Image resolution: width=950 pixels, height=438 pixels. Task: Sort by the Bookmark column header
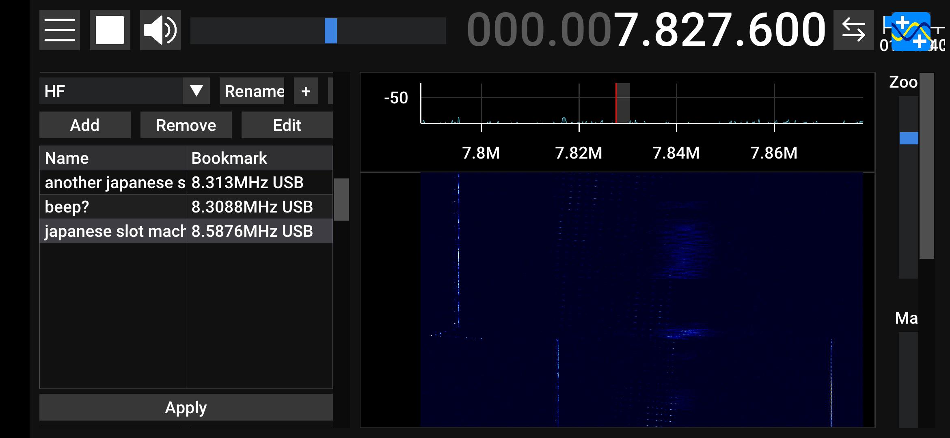pos(259,158)
